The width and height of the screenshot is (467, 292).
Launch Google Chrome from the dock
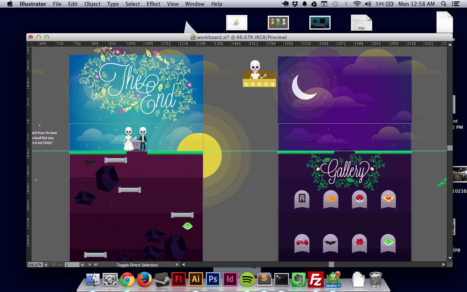(x=127, y=280)
